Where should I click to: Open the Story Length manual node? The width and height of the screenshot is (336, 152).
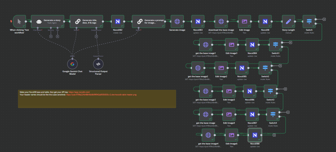pos(289,21)
